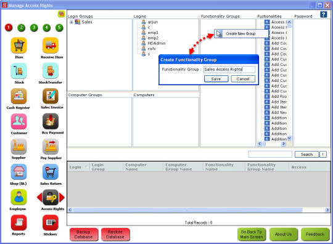
Task: Open About Us
Action: [x=283, y=234]
